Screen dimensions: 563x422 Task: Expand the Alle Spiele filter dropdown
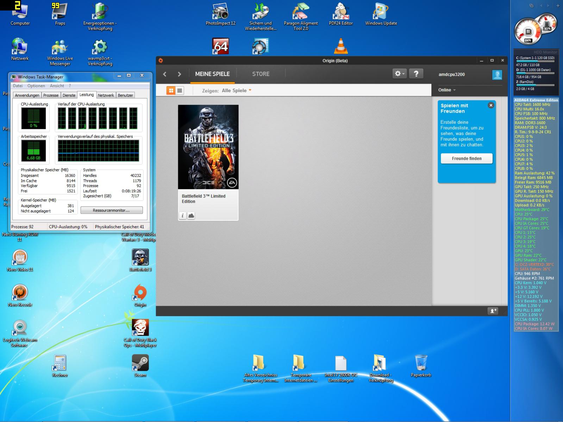[237, 90]
